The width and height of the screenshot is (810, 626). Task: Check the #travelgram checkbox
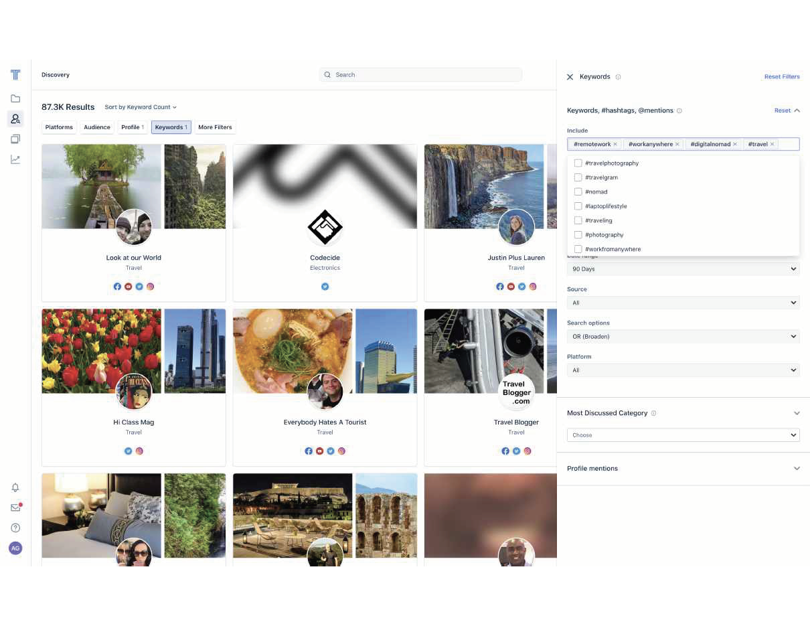click(x=578, y=177)
